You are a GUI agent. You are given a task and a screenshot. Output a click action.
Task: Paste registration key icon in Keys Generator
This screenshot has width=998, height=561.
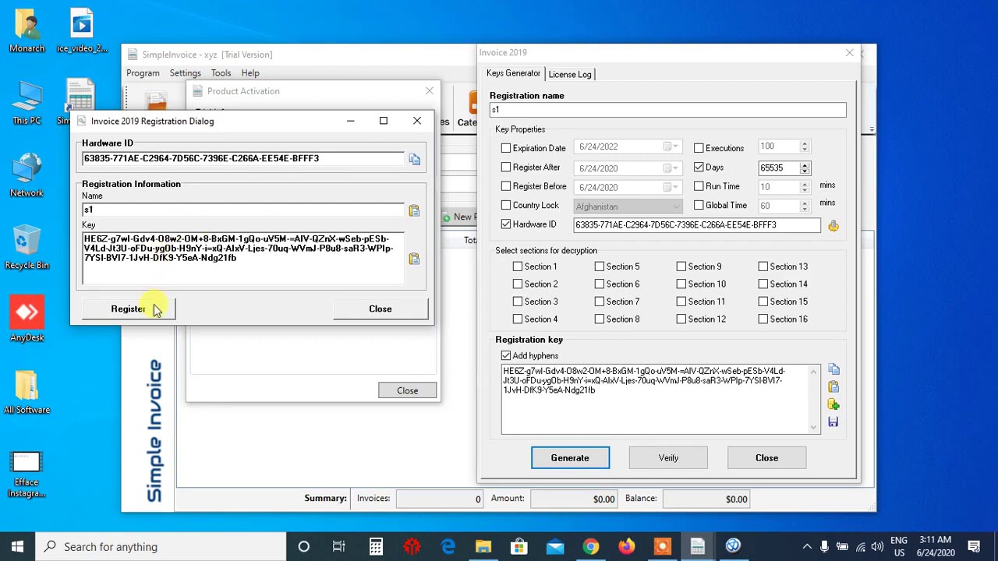(x=833, y=386)
